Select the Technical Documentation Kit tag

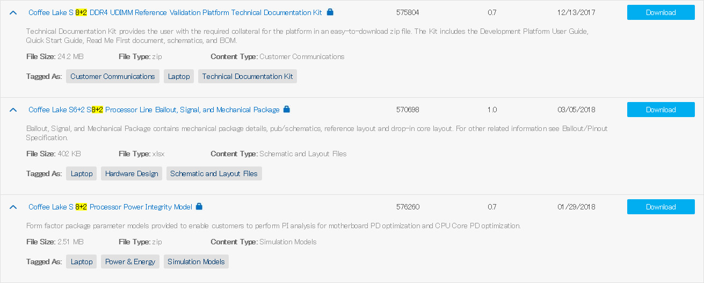coord(248,76)
